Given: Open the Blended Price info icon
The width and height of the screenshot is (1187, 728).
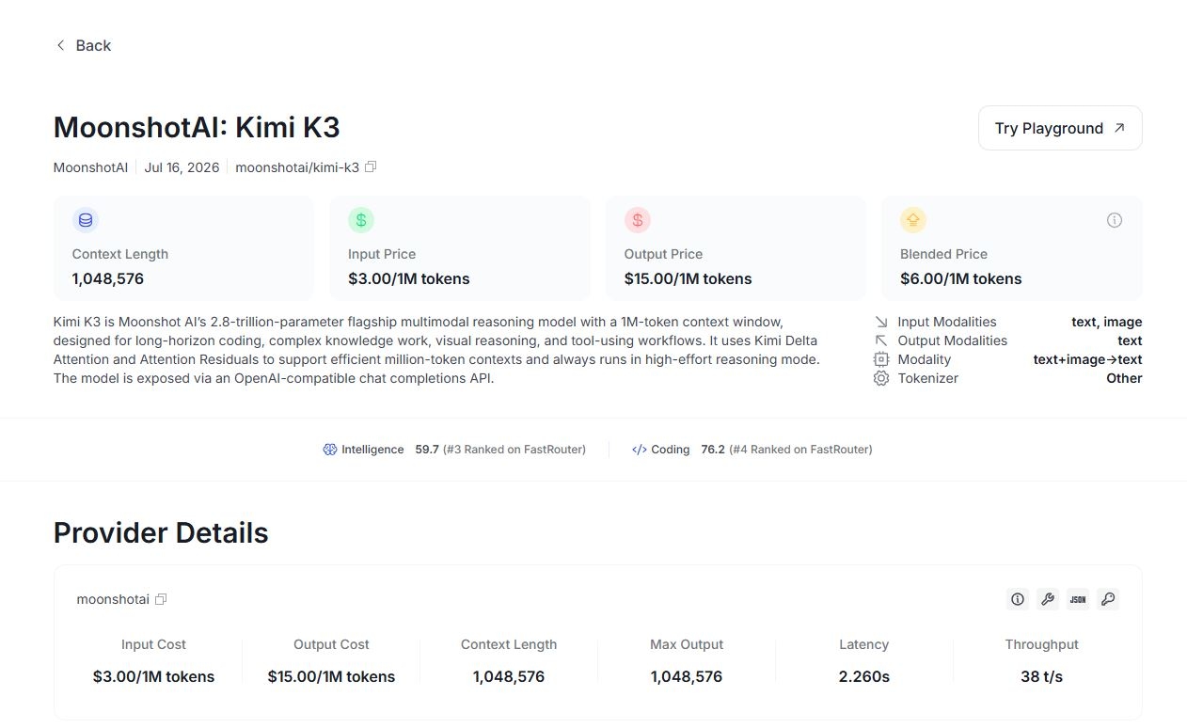Looking at the screenshot, I should point(1115,220).
